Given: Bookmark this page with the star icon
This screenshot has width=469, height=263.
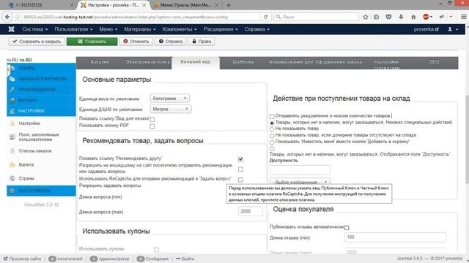Looking at the screenshot, I should coord(366,17).
